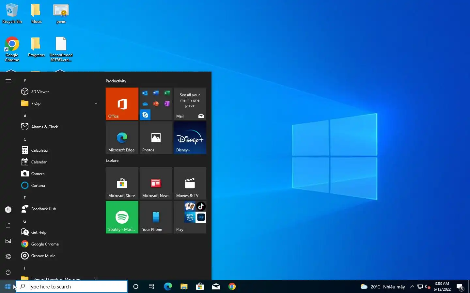Open the Disney+ tile
This screenshot has height=293, width=470.
pyautogui.click(x=190, y=138)
